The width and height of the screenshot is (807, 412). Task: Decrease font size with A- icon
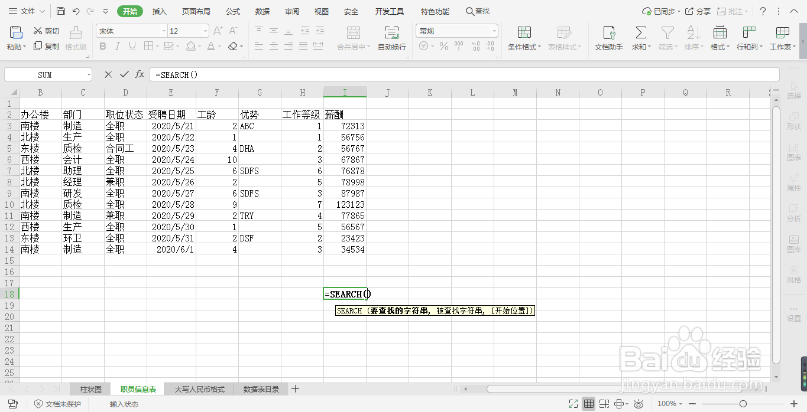[232, 31]
